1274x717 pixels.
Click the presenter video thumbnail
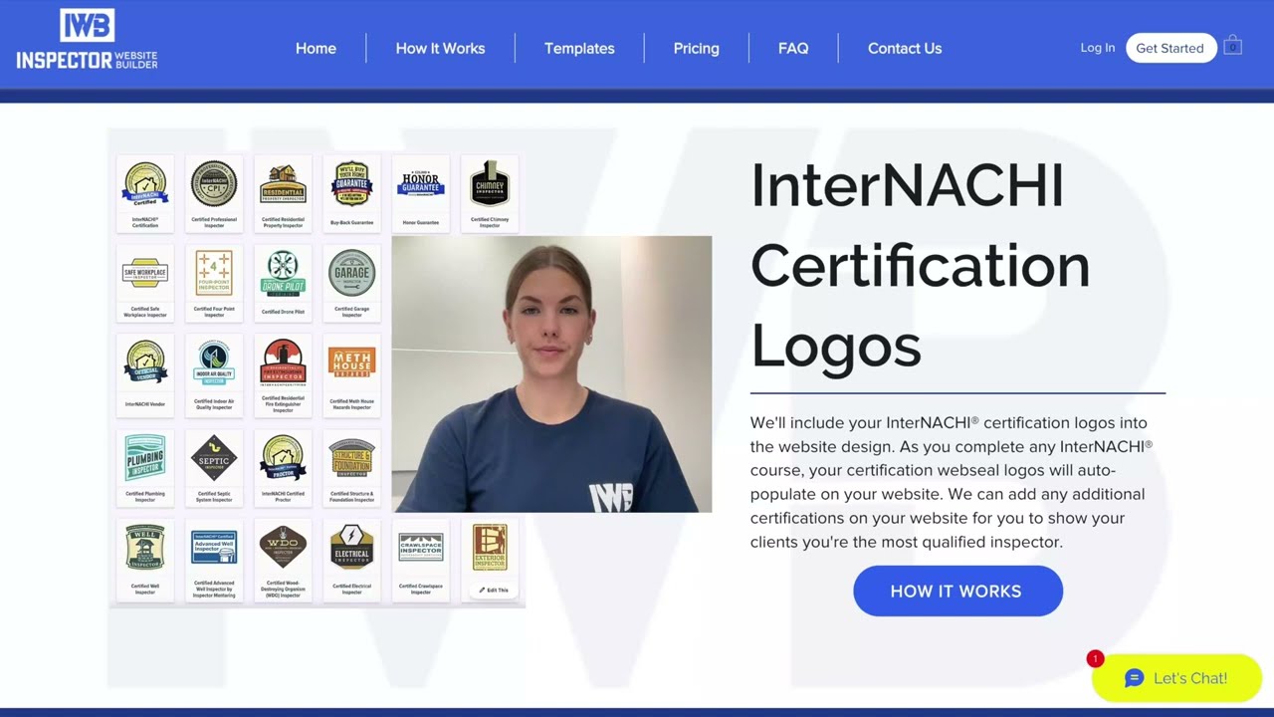pyautogui.click(x=551, y=374)
